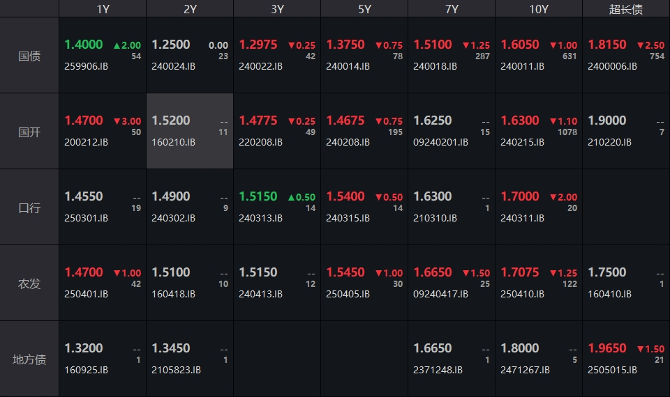Click yield 1.7500 in 农发 超长债 cell

tap(607, 272)
